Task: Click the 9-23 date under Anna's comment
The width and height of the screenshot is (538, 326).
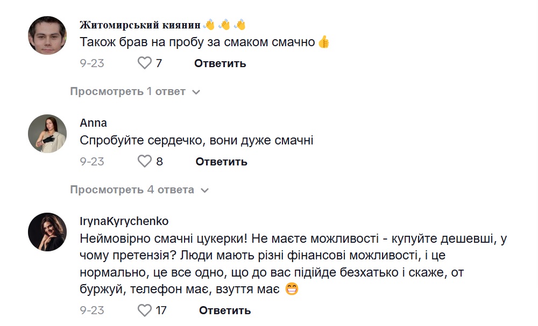Action: (x=92, y=162)
